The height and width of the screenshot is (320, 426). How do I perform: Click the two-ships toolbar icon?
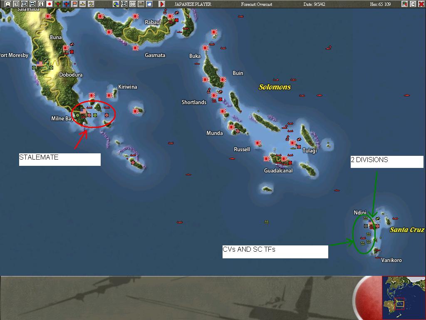click(91, 4)
